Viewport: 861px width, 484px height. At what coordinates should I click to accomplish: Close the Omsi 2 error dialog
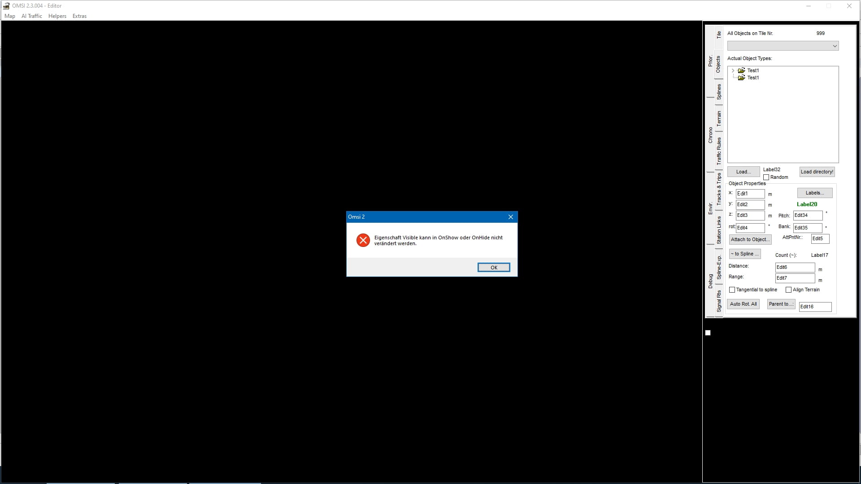coord(510,217)
